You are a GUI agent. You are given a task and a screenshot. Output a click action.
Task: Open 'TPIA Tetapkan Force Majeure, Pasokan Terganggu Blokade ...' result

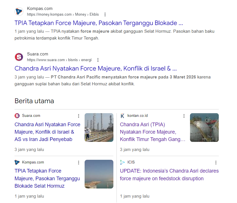click(x=99, y=23)
